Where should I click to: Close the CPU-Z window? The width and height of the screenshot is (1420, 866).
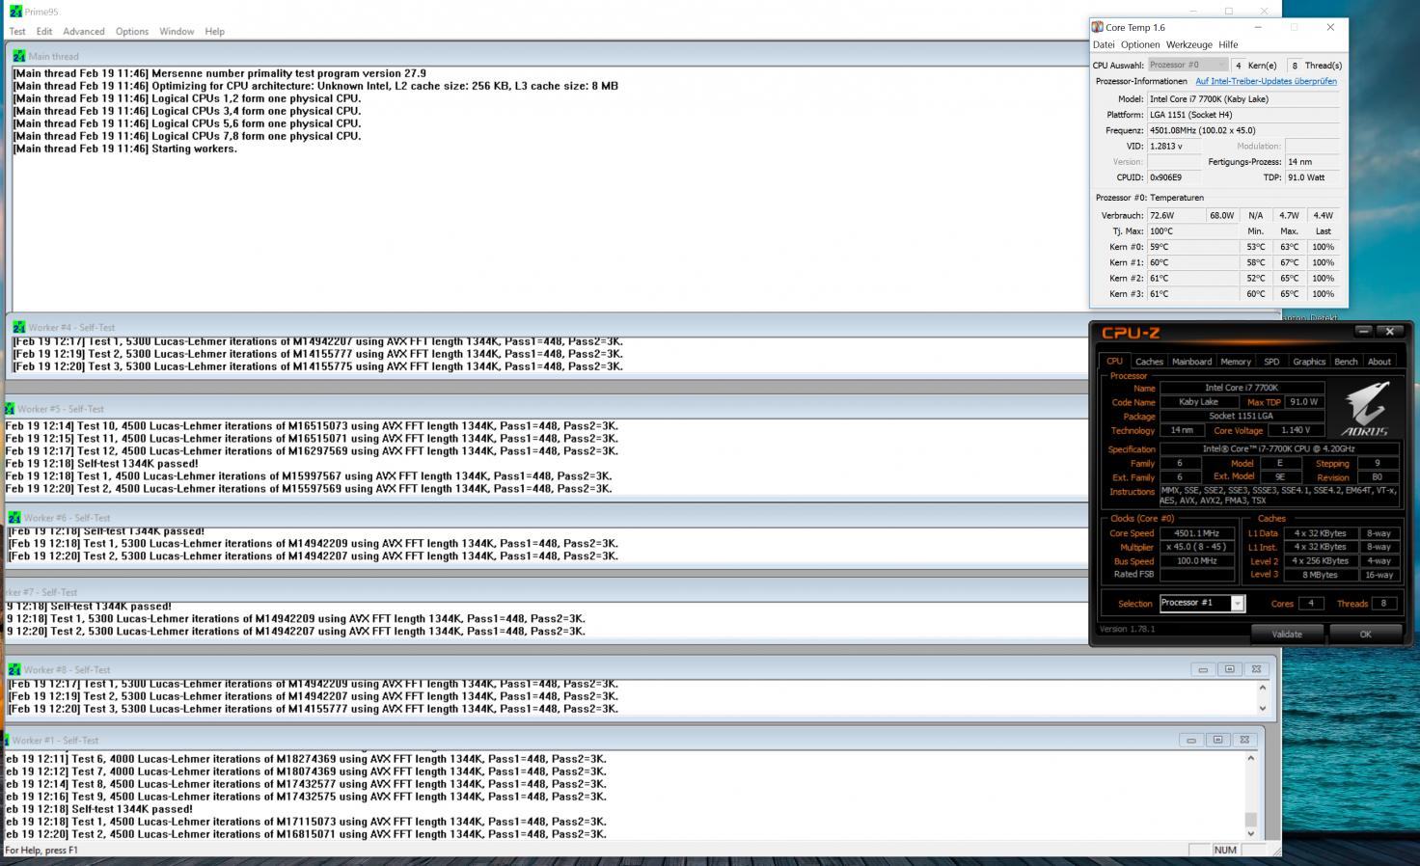coord(1390,331)
